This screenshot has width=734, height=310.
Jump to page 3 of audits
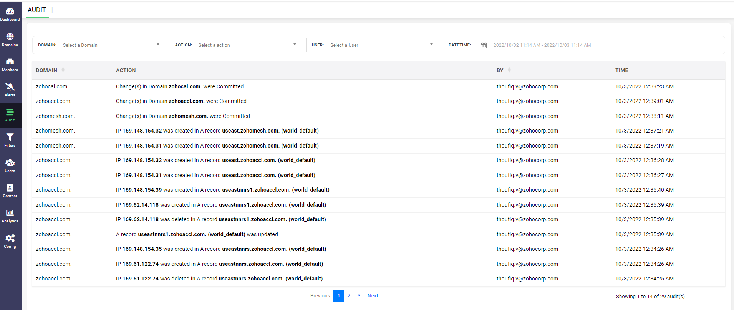pos(359,296)
